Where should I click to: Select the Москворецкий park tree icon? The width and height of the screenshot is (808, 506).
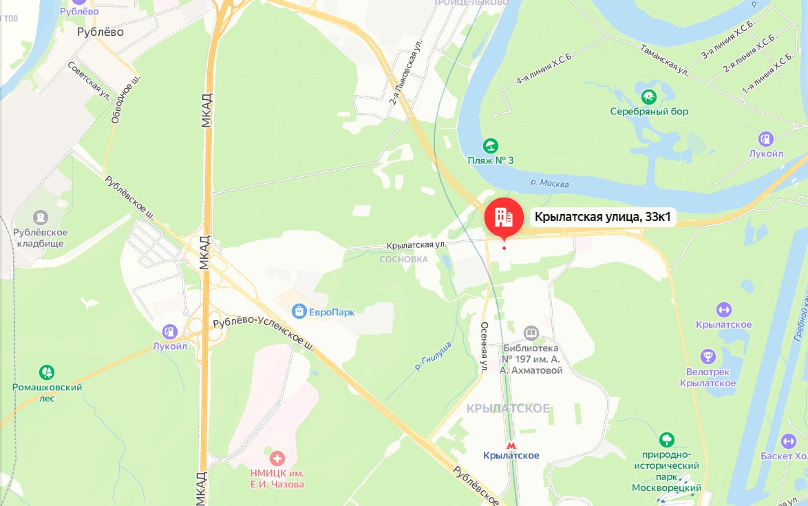tap(666, 439)
